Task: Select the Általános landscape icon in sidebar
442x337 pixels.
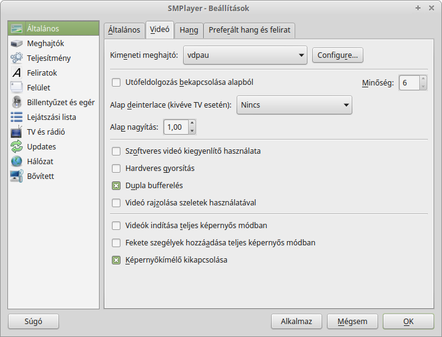Action: pyautogui.click(x=17, y=28)
